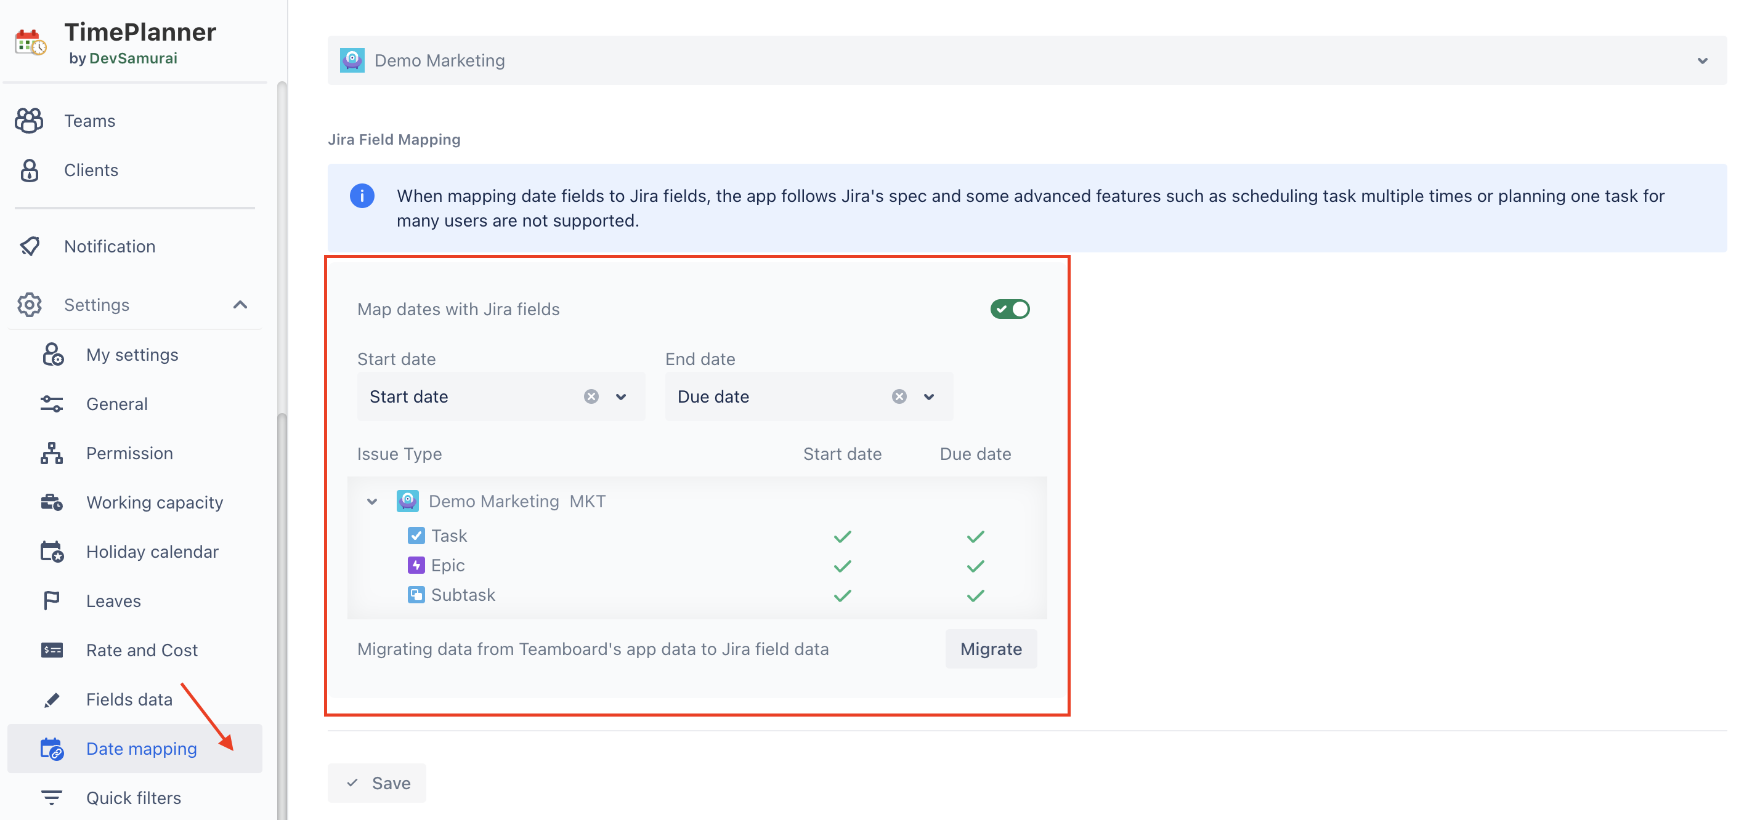Click the Date mapping calendar-link icon
The image size is (1752, 820).
[52, 749]
